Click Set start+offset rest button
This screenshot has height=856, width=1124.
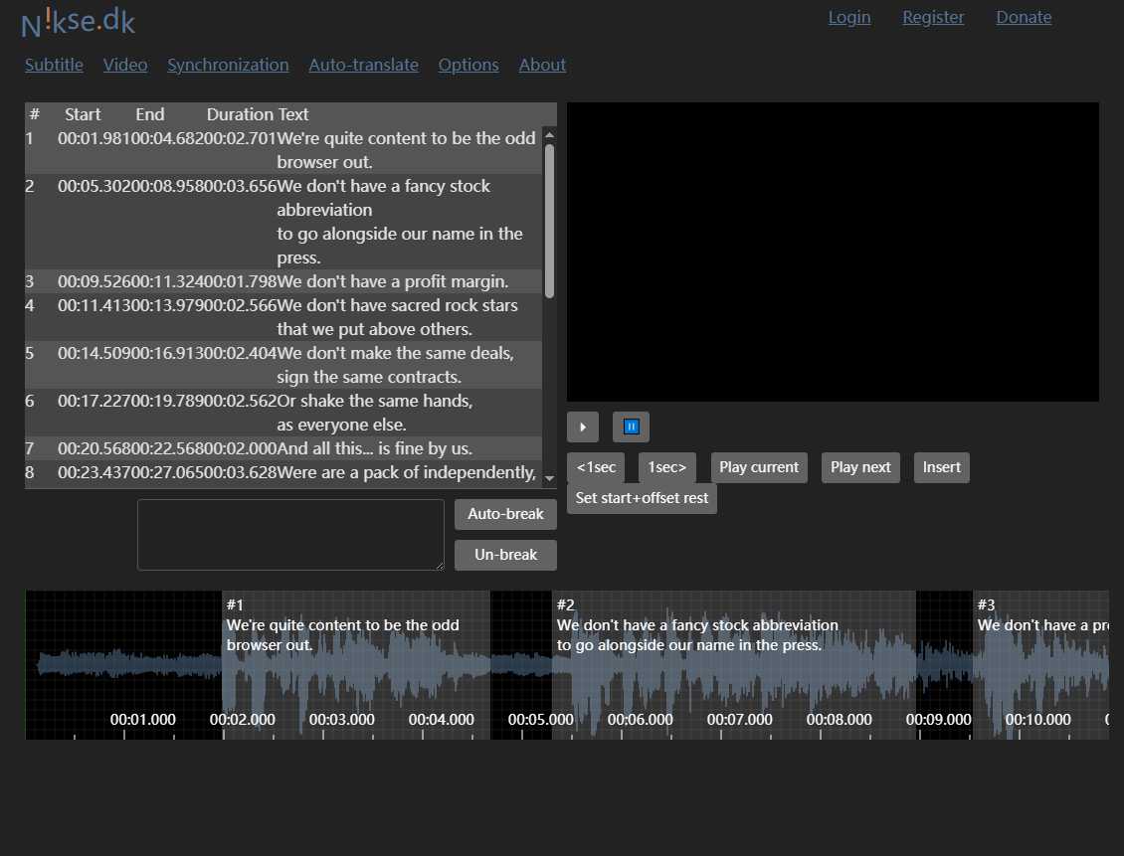(642, 498)
